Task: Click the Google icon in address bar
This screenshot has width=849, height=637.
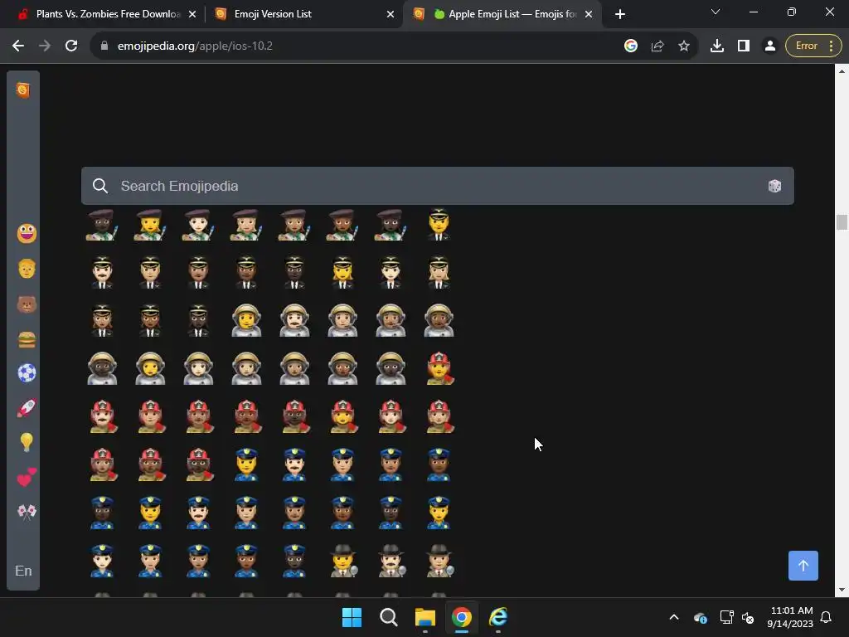Action: [630, 46]
